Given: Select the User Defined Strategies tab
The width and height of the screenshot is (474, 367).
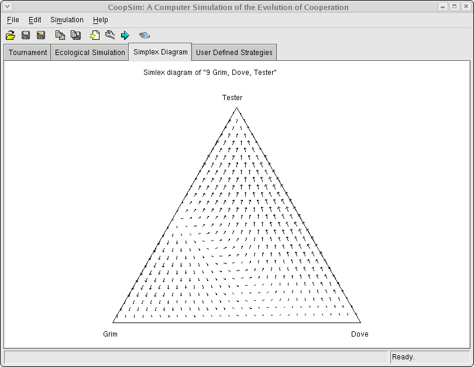Looking at the screenshot, I should tap(234, 52).
